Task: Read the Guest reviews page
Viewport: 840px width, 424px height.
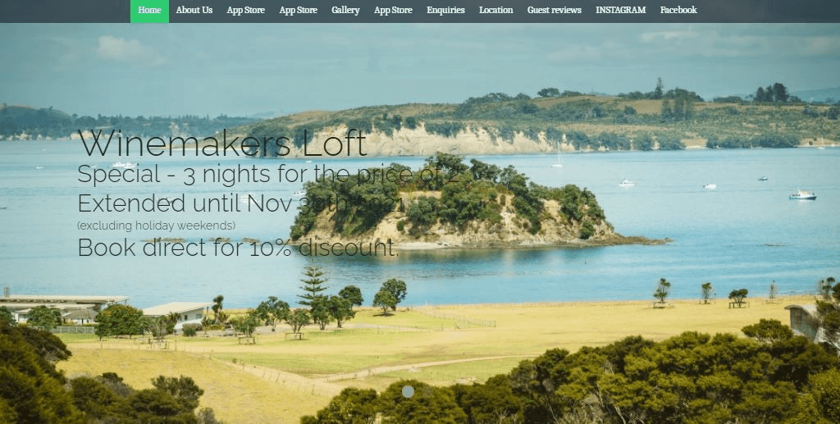Action: [x=554, y=10]
